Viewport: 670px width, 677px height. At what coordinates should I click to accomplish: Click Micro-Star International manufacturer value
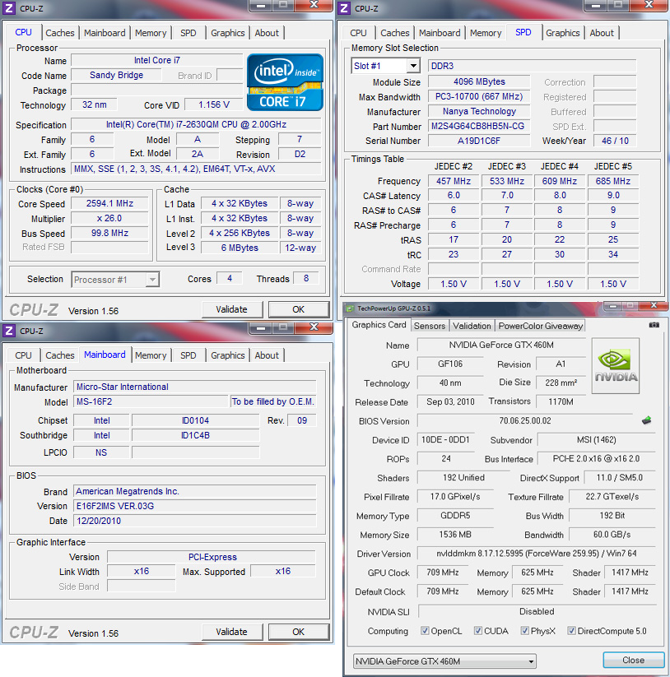[195, 387]
